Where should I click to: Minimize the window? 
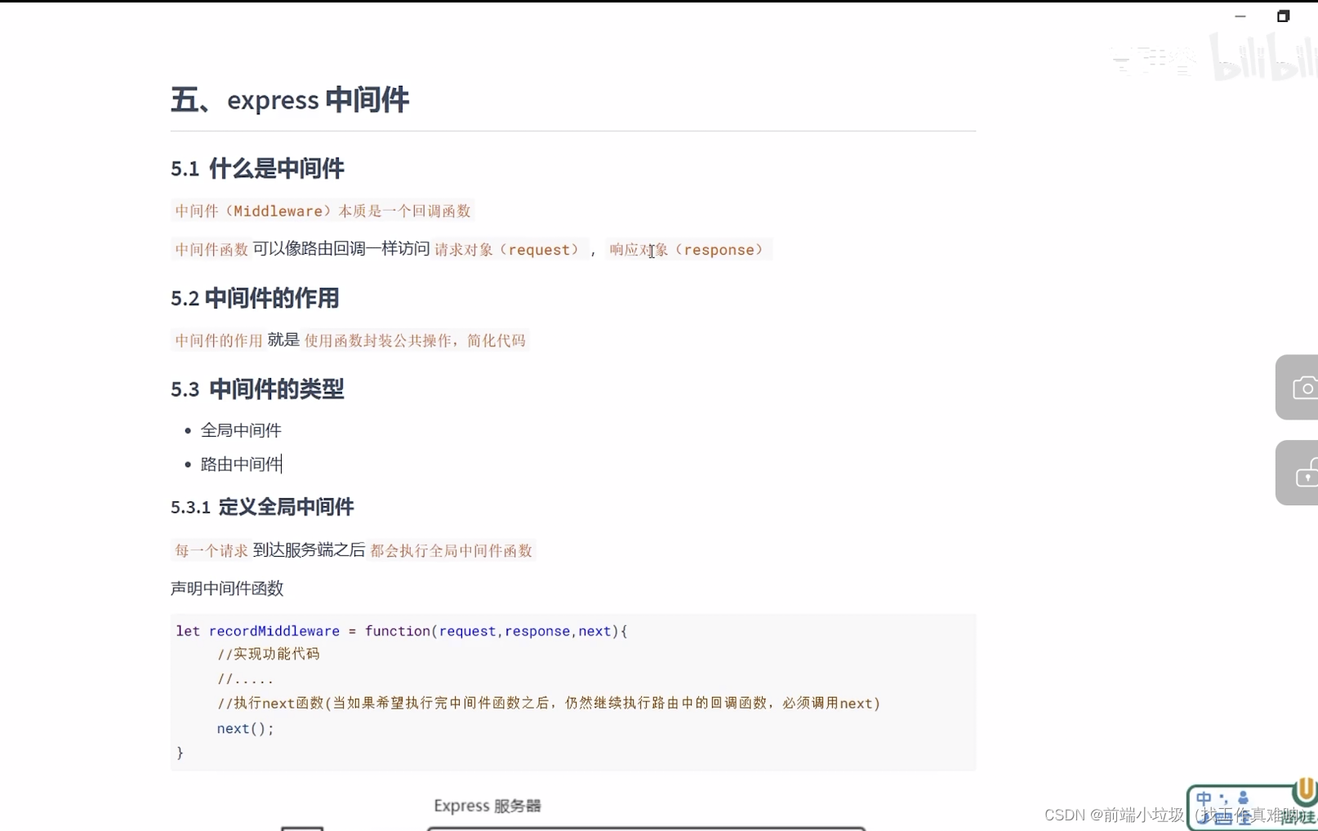[1240, 16]
